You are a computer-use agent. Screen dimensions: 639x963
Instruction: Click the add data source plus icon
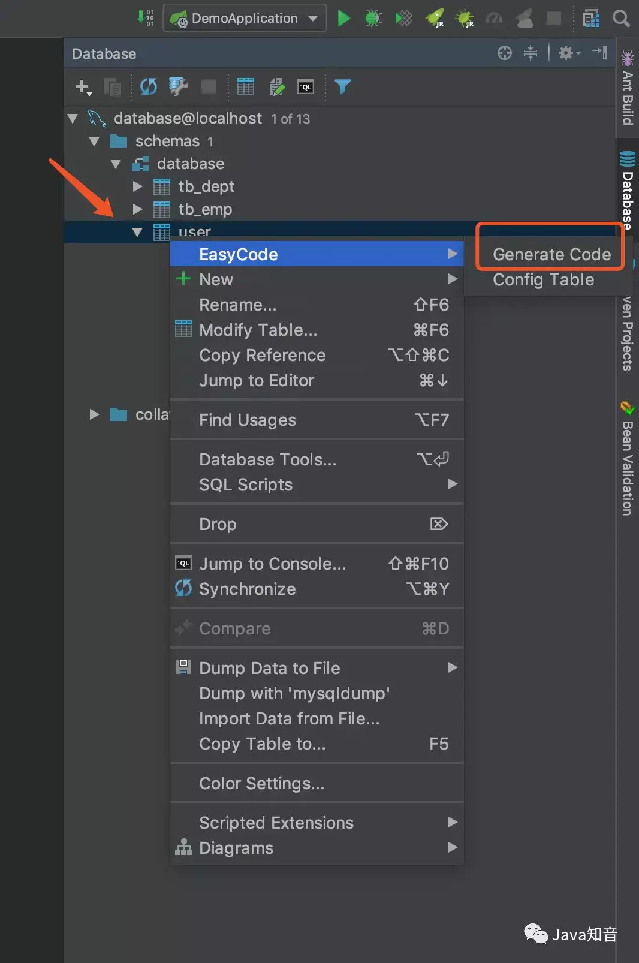83,87
